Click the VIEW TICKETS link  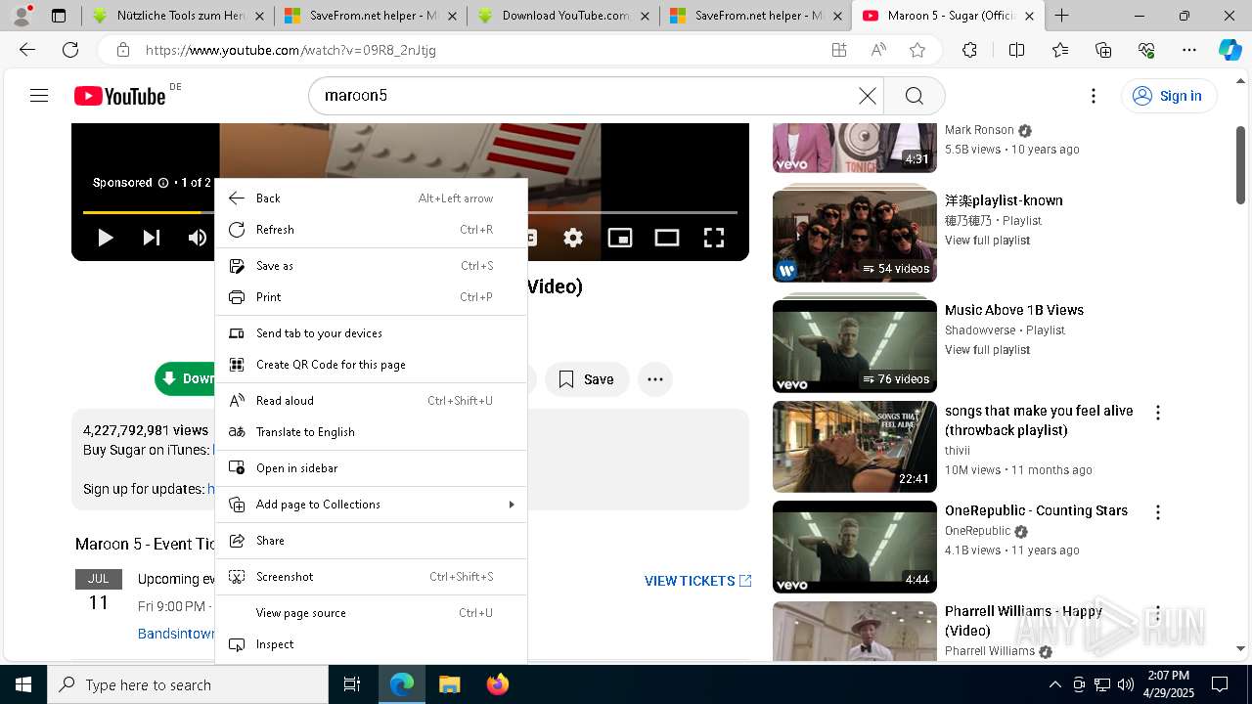tap(697, 581)
